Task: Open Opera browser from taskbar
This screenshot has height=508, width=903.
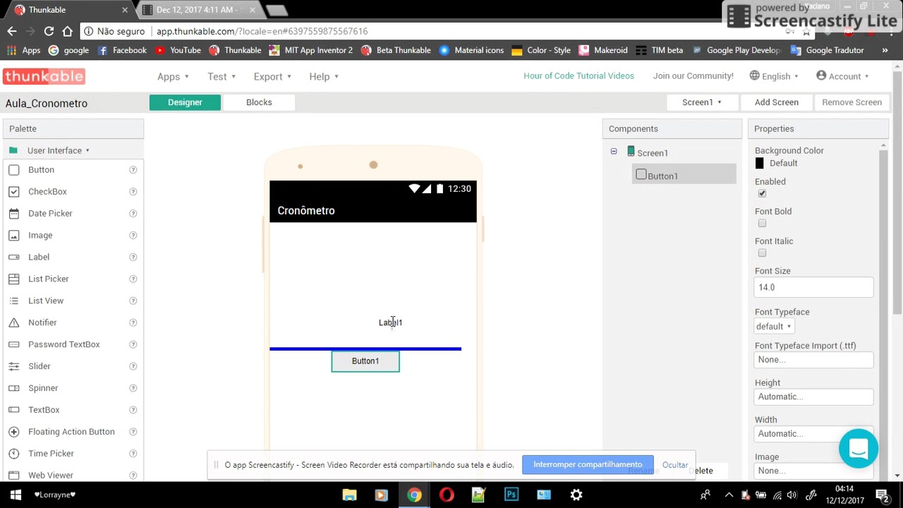Action: pos(447,495)
